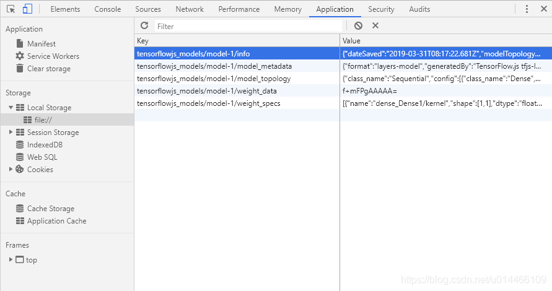The image size is (552, 291).
Task: Click the Sequential class_name value cell
Action: coord(446,78)
